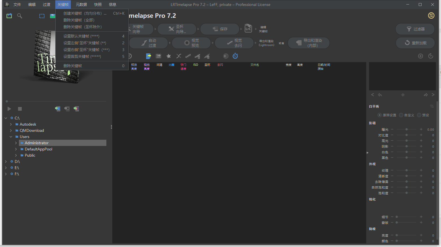
Task: Click the open folder icon in top-left toolbar
Action: 9,16
